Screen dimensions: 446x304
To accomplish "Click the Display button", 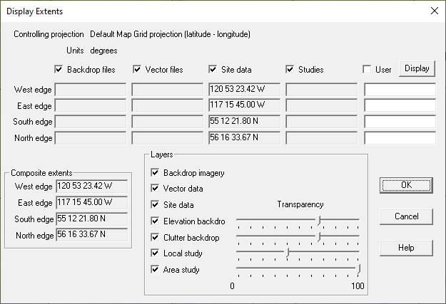I will coord(417,69).
